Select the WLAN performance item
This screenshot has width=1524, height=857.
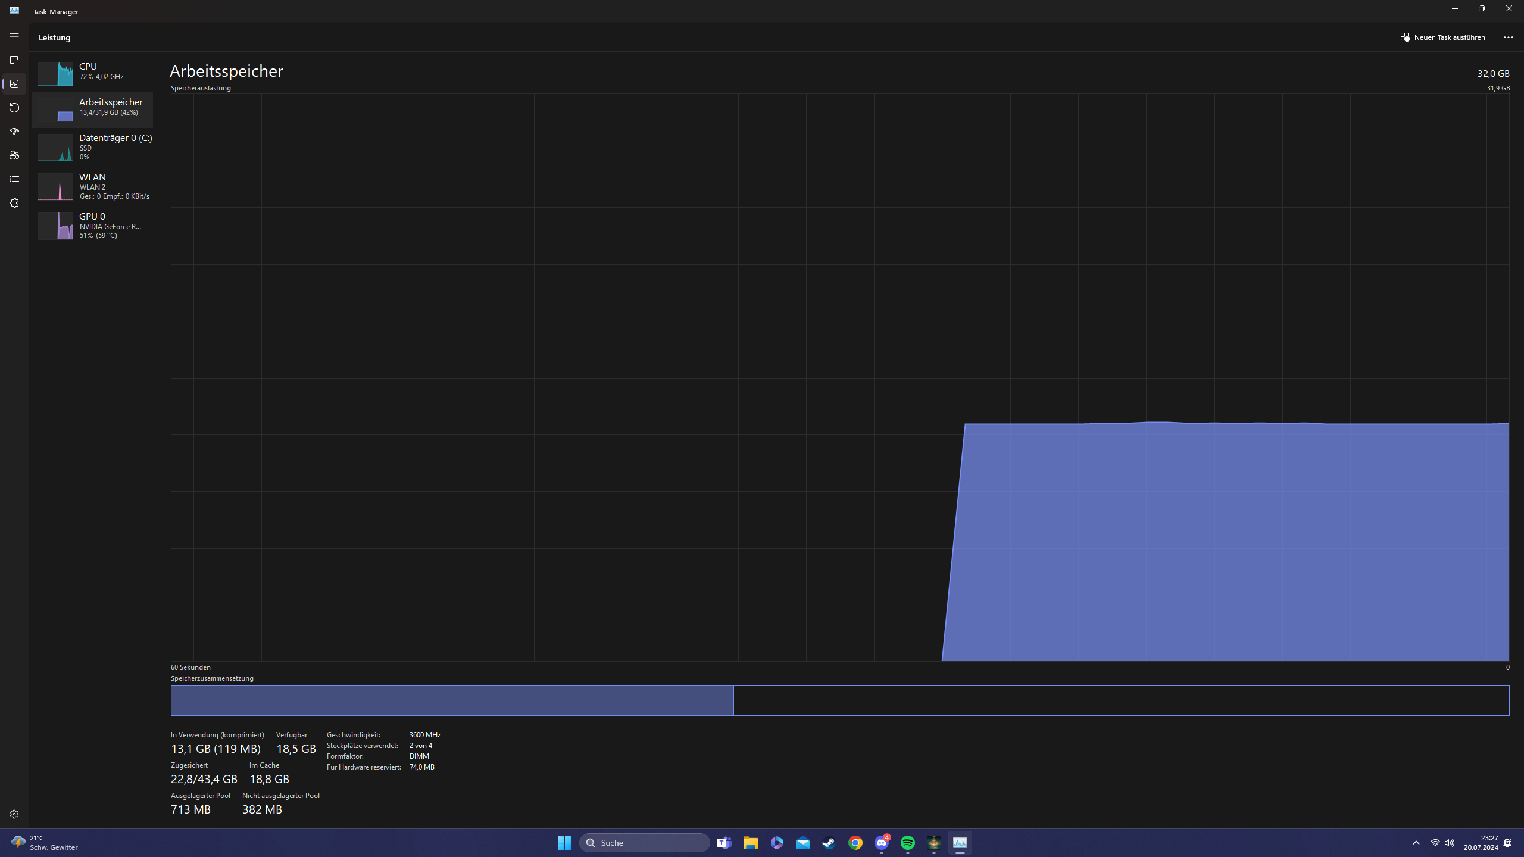click(x=92, y=186)
